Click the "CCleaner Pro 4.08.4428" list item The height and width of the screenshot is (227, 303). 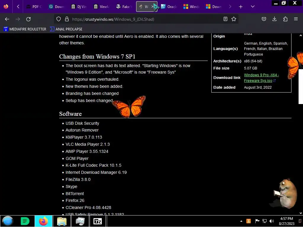tap(88, 207)
